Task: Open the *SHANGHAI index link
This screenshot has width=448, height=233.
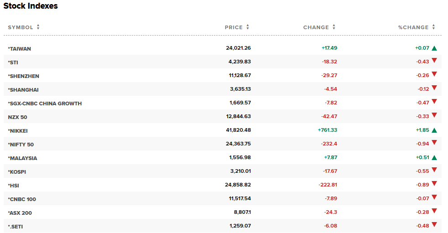Action: coord(23,90)
